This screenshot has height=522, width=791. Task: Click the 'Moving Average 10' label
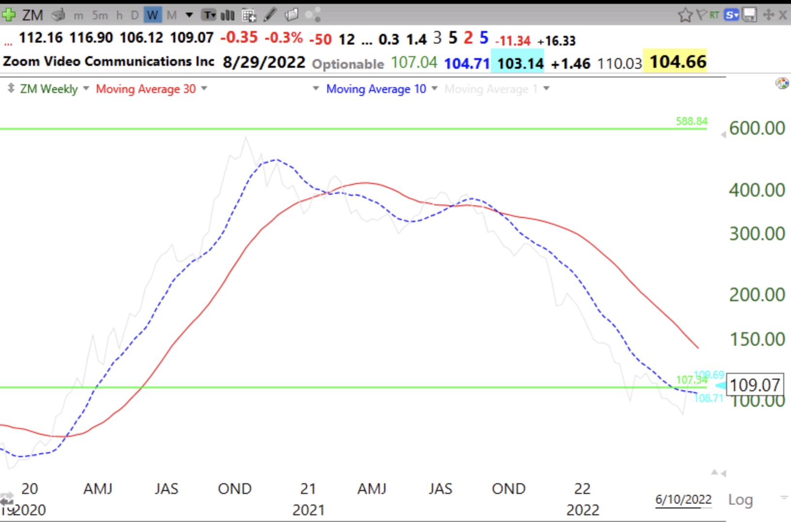point(376,89)
